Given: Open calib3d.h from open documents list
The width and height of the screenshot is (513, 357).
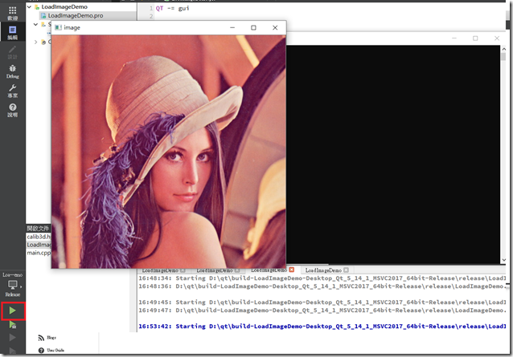Looking at the screenshot, I should pyautogui.click(x=39, y=237).
